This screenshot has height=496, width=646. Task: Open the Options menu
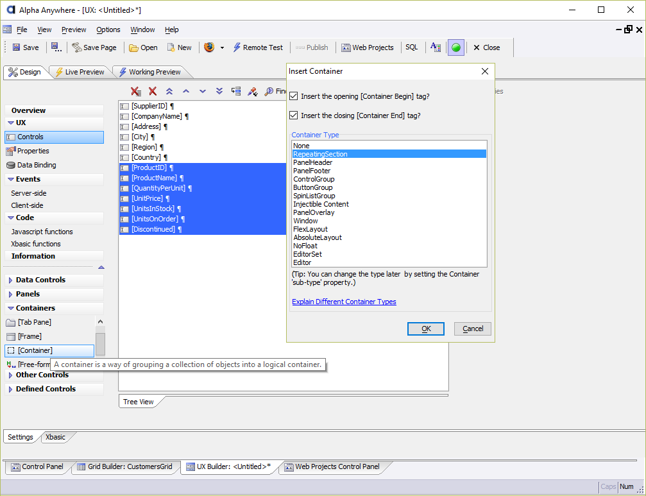click(x=108, y=30)
